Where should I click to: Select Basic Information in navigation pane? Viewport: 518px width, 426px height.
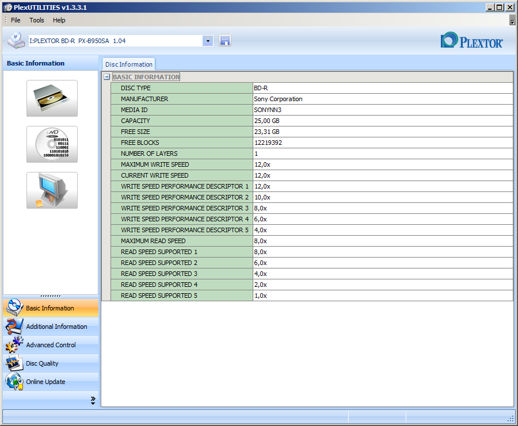point(51,308)
